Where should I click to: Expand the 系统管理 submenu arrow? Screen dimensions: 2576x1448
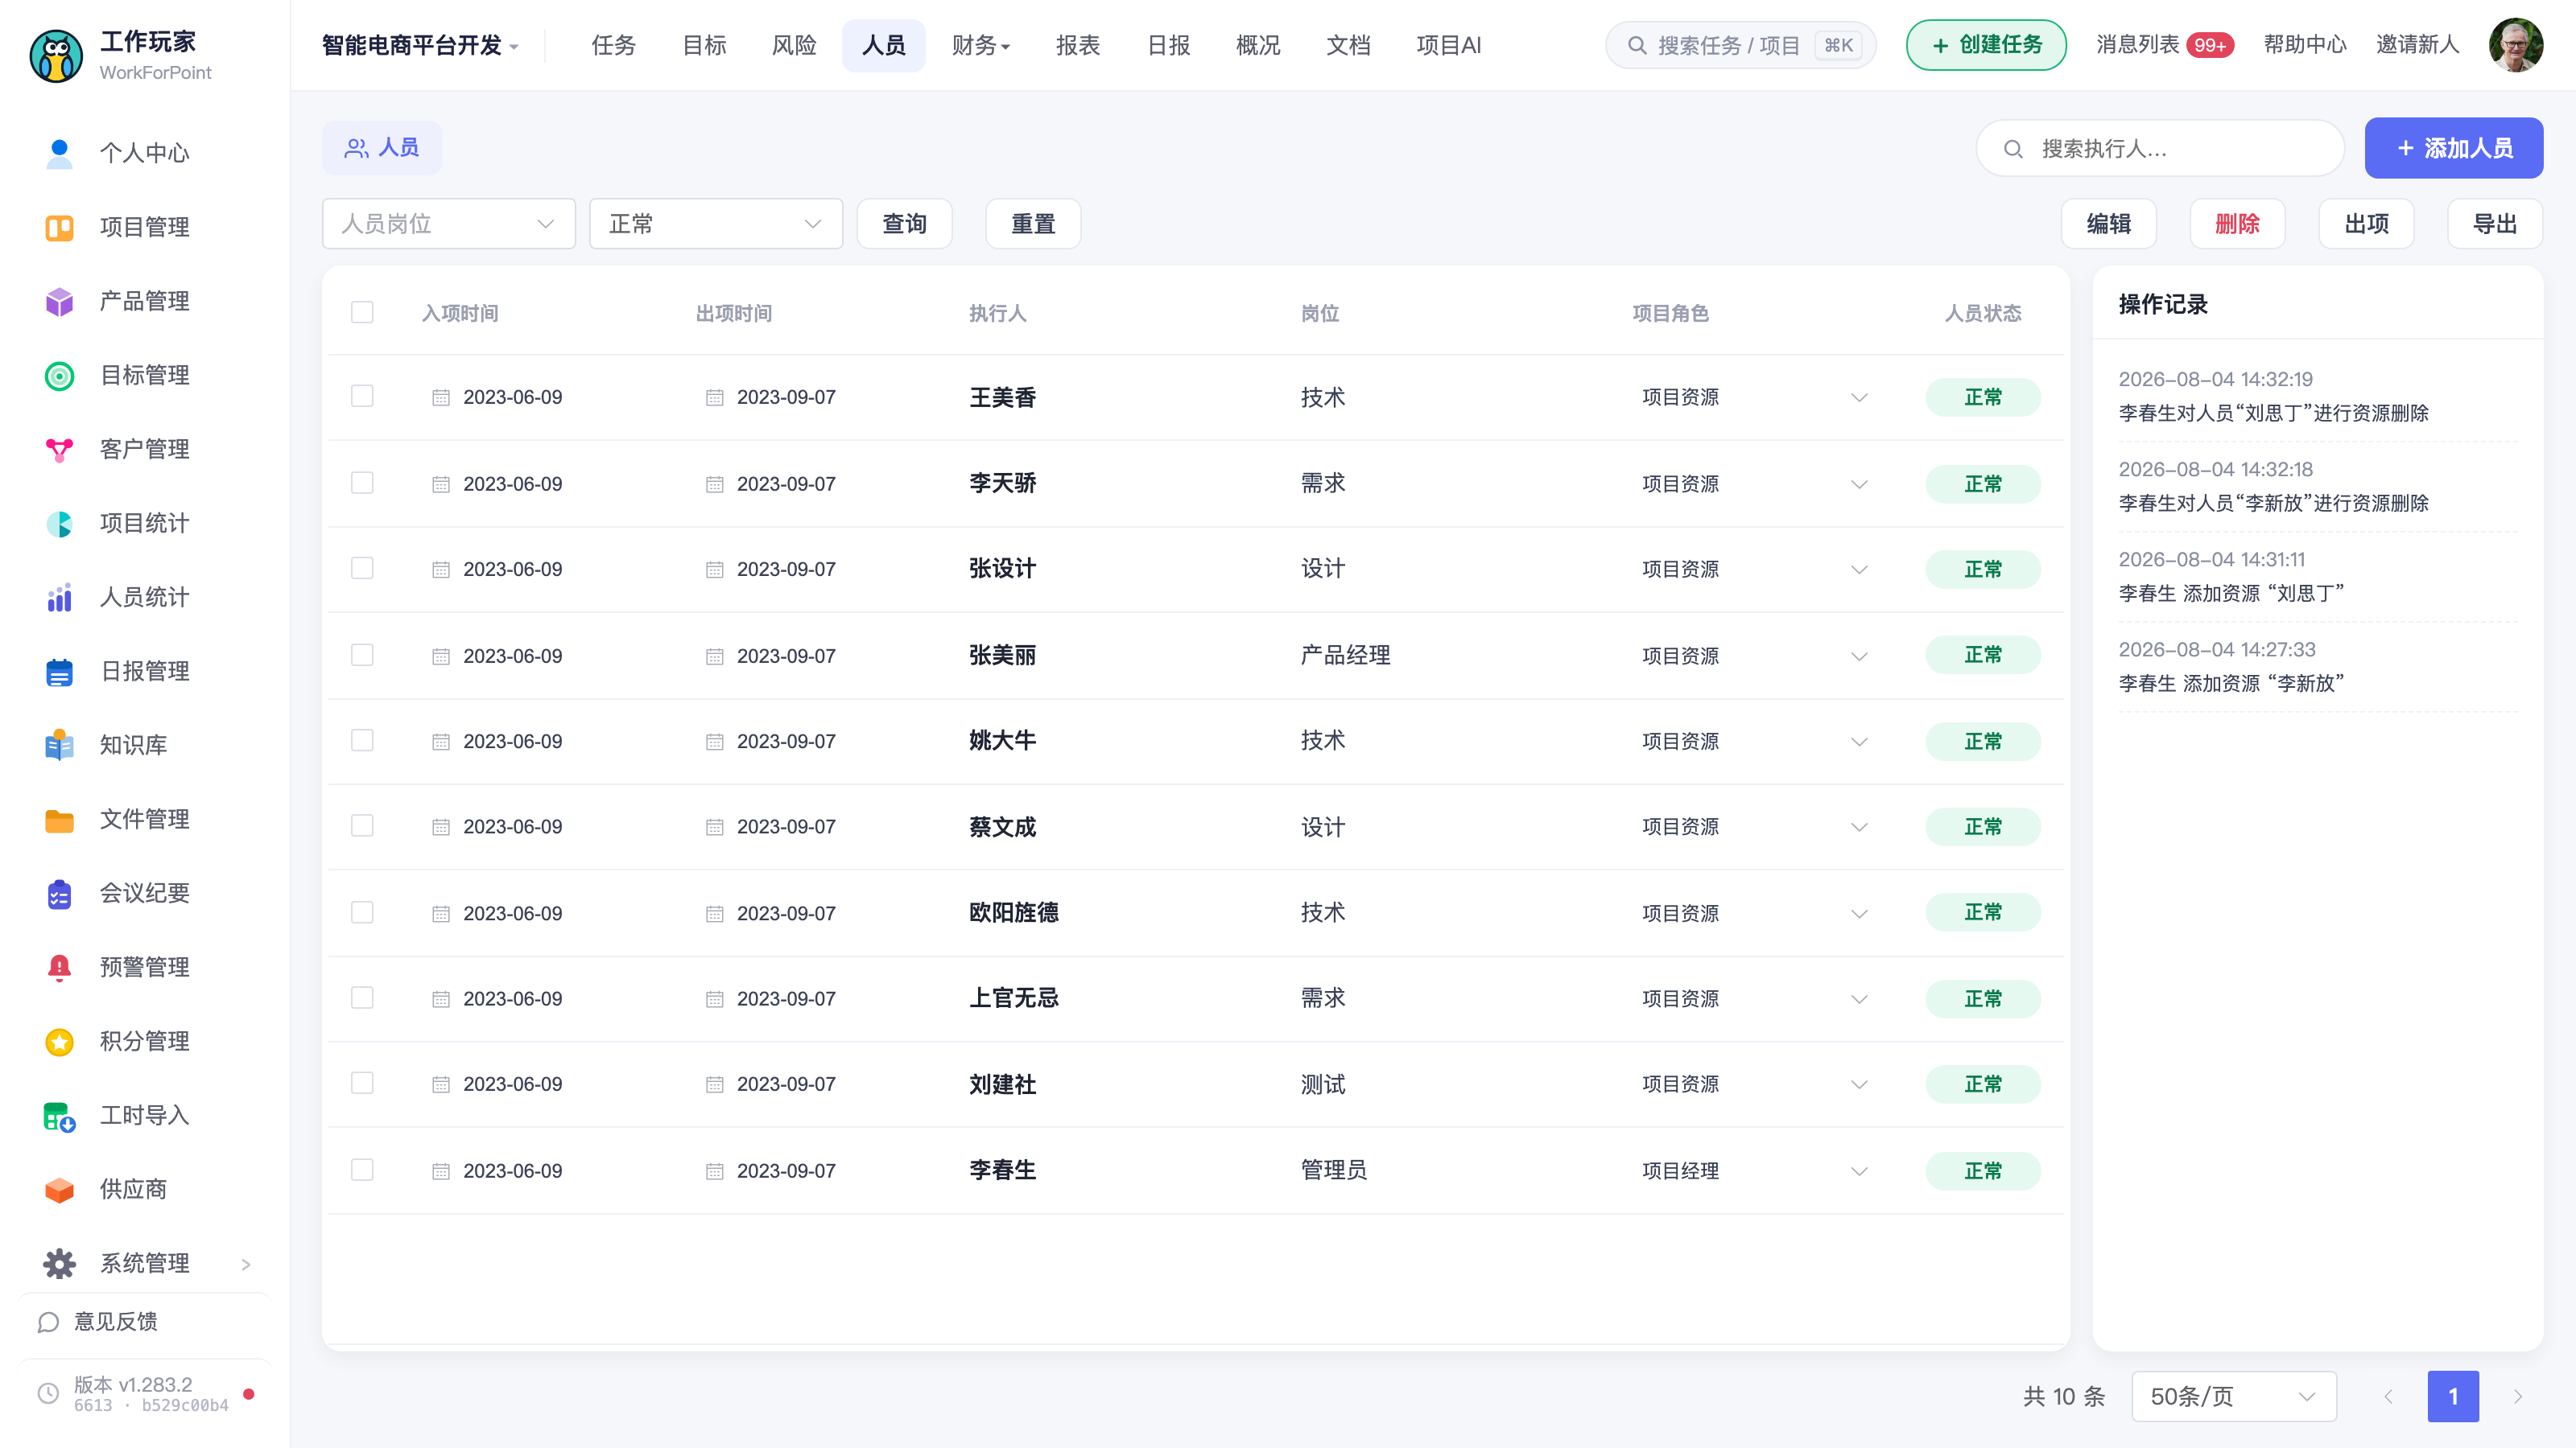point(246,1265)
